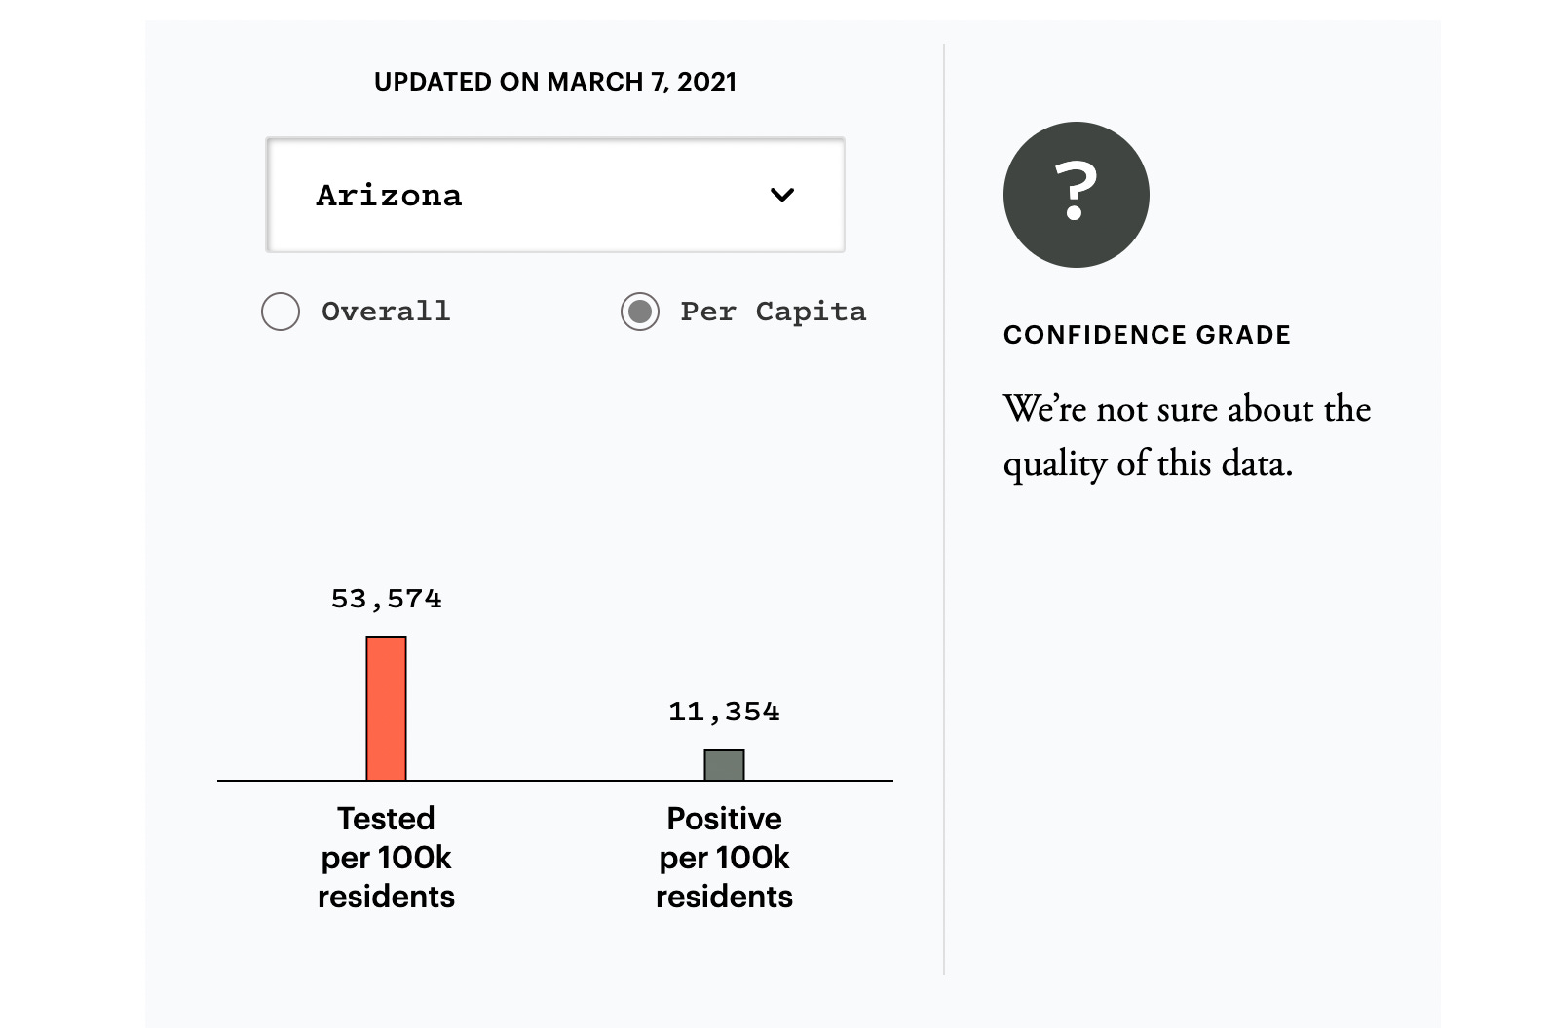This screenshot has width=1551, height=1028.
Task: Click the dropdown chevron arrow
Action: 782,195
